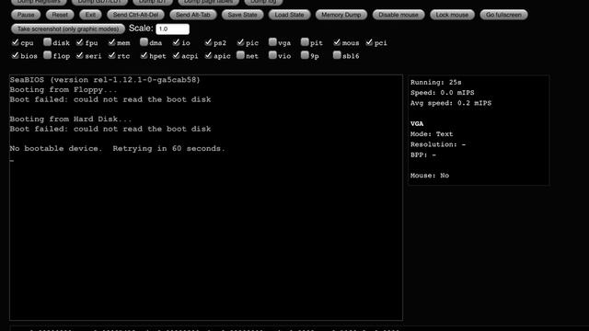Uncheck the pic log checkbox
This screenshot has height=331, width=589.
(240, 42)
